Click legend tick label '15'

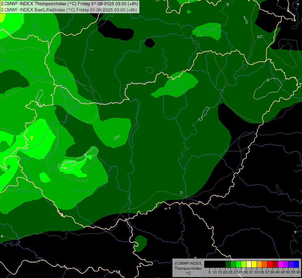[220, 272]
